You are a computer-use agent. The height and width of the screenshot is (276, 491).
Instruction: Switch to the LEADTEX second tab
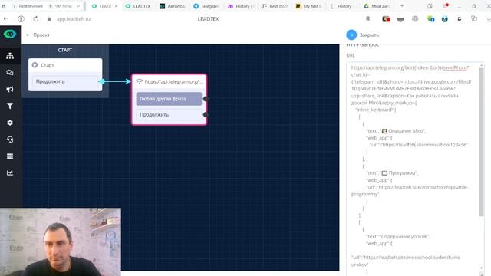(138, 6)
